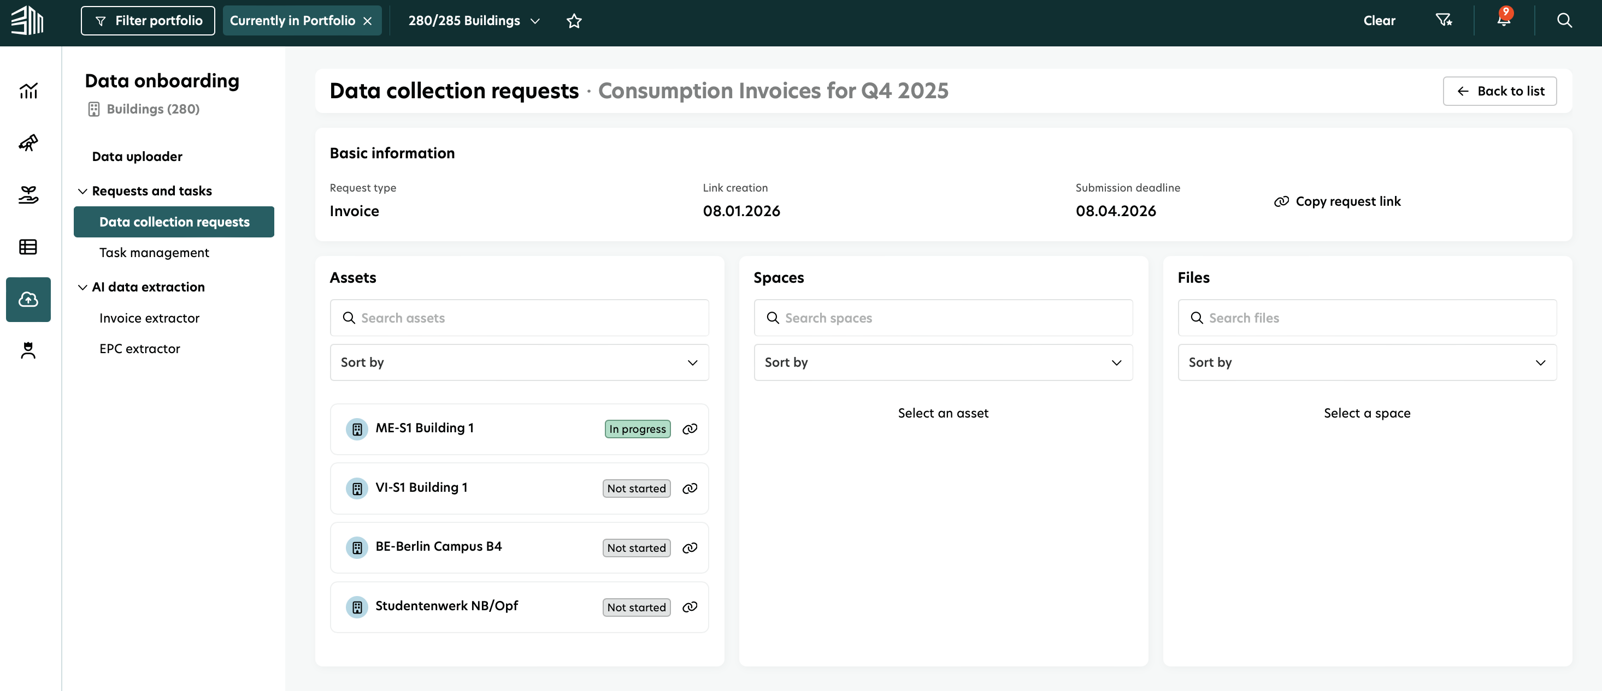Copy link for Studentenwerk NB/Opf
1602x691 pixels.
point(690,607)
